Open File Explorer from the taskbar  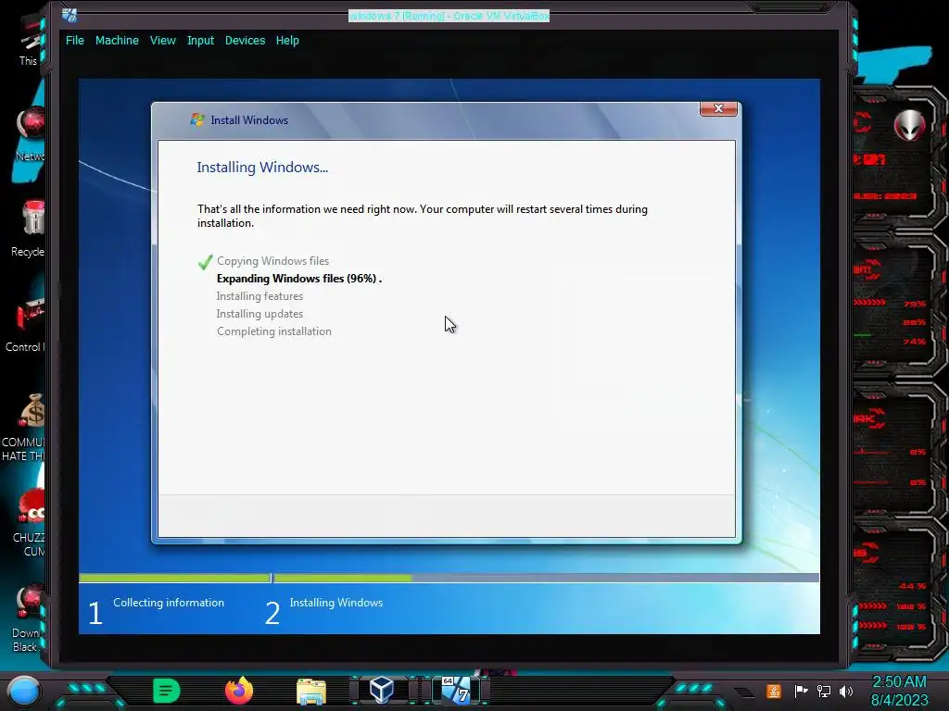tap(311, 692)
